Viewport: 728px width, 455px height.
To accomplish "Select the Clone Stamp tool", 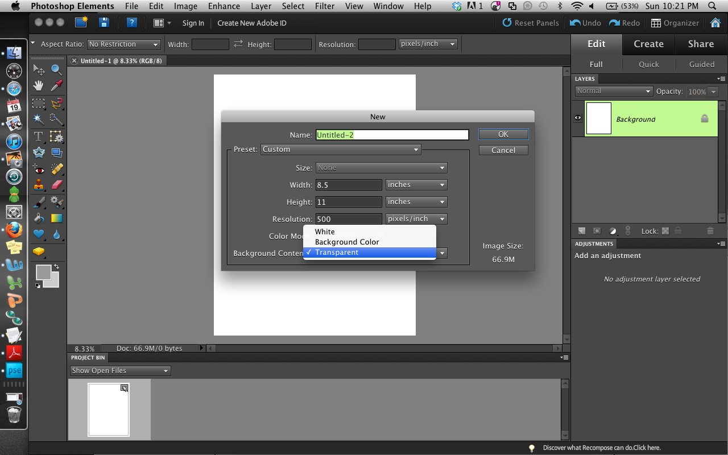I will point(39,184).
